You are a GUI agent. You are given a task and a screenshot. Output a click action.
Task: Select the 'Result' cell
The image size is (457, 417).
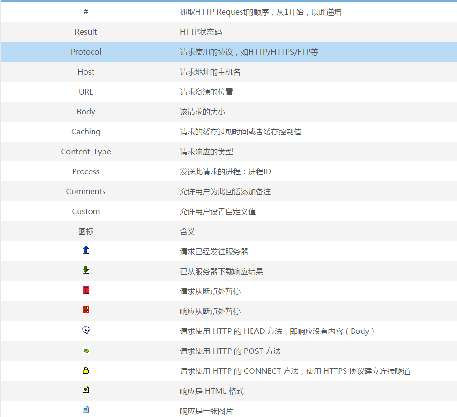86,32
